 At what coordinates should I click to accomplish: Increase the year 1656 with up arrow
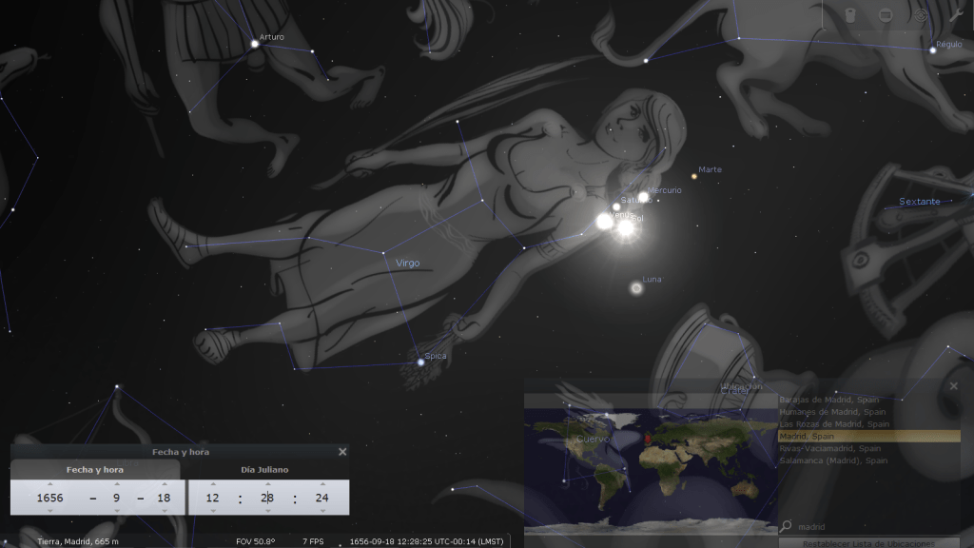coord(49,483)
